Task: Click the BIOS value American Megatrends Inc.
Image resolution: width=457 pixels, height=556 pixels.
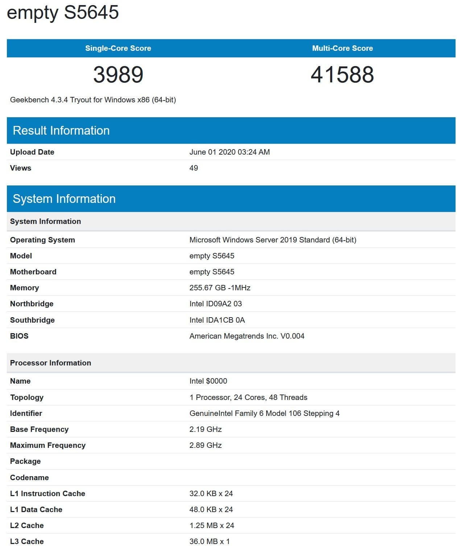Action: [x=247, y=336]
